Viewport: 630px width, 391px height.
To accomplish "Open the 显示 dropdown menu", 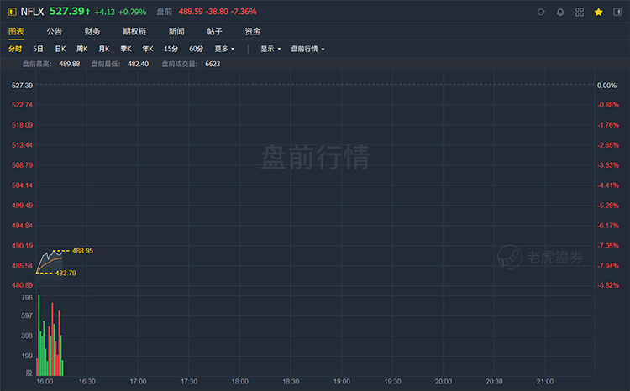I will (x=270, y=49).
